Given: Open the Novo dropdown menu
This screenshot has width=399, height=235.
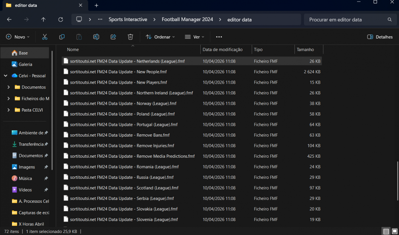Looking at the screenshot, I should click(18, 37).
